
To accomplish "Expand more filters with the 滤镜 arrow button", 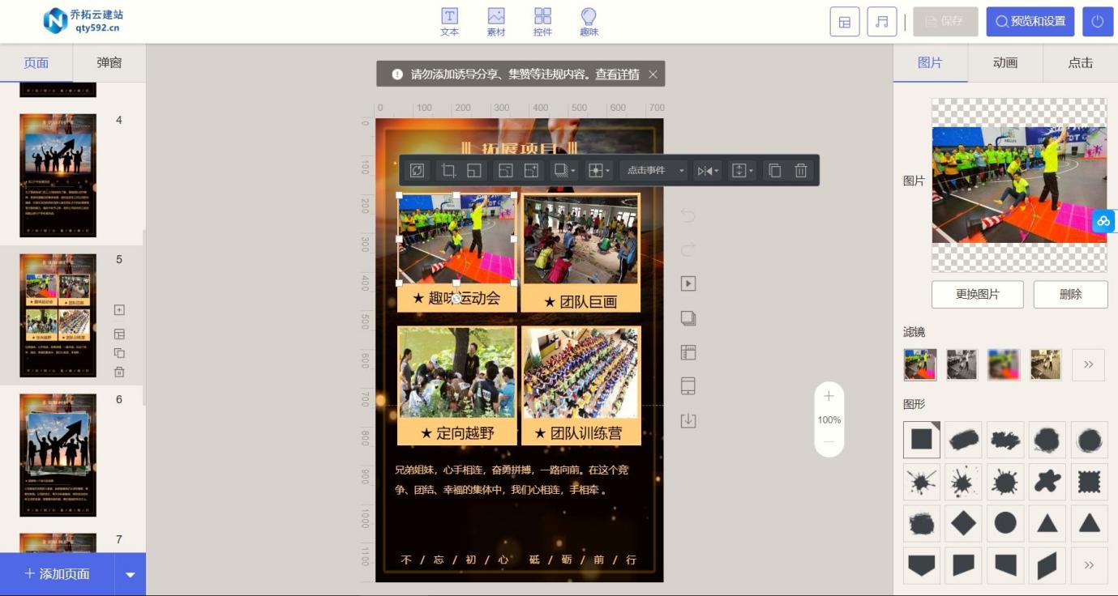I will point(1088,364).
